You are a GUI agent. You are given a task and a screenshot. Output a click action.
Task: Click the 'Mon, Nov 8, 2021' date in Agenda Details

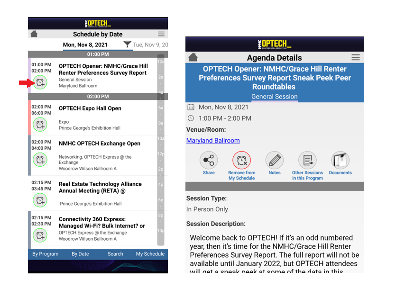[x=223, y=107]
